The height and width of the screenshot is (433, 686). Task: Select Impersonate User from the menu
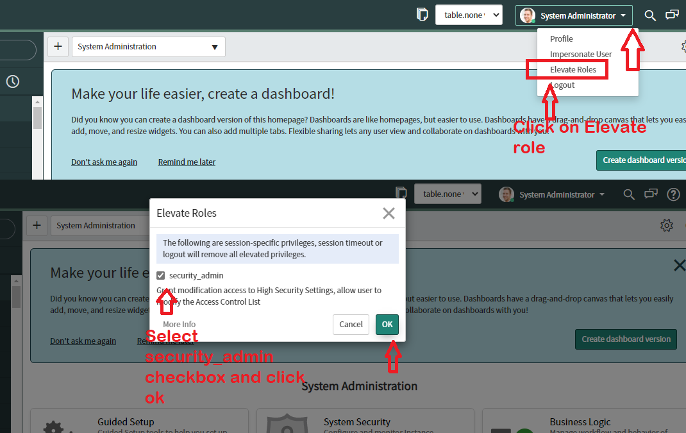pos(580,54)
